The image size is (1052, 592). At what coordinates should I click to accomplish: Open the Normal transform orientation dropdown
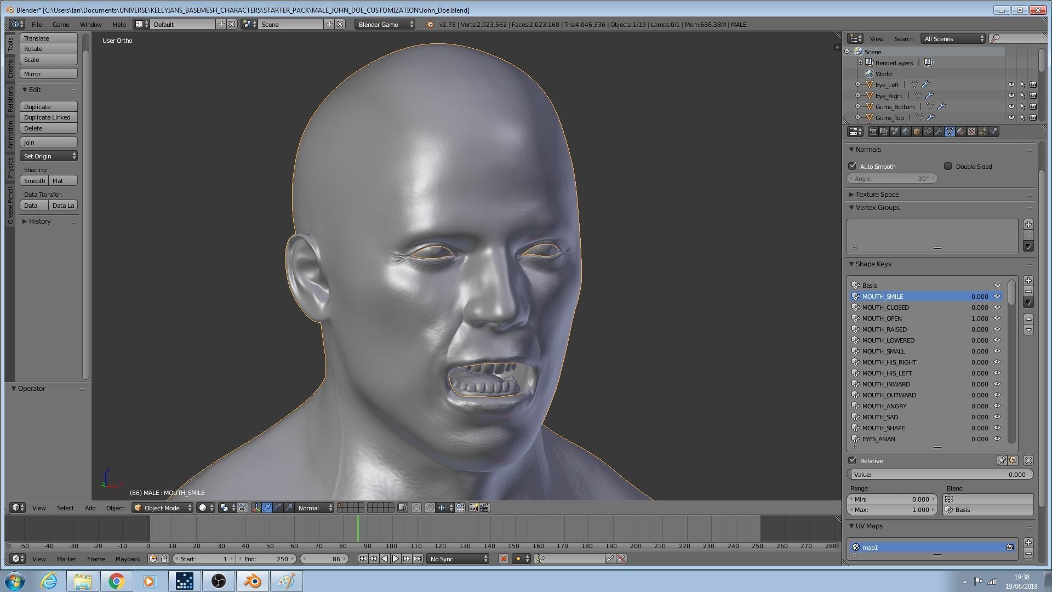click(315, 508)
